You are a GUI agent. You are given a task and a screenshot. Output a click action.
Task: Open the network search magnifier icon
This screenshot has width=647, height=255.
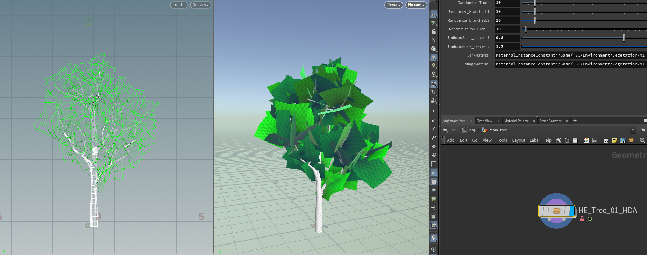(x=642, y=140)
